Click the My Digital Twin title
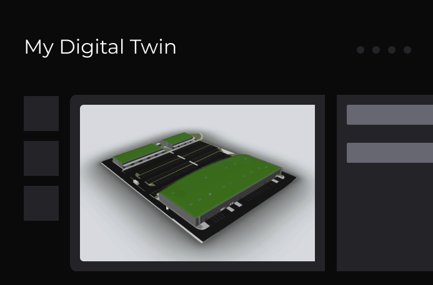This screenshot has width=433, height=285. click(x=100, y=47)
